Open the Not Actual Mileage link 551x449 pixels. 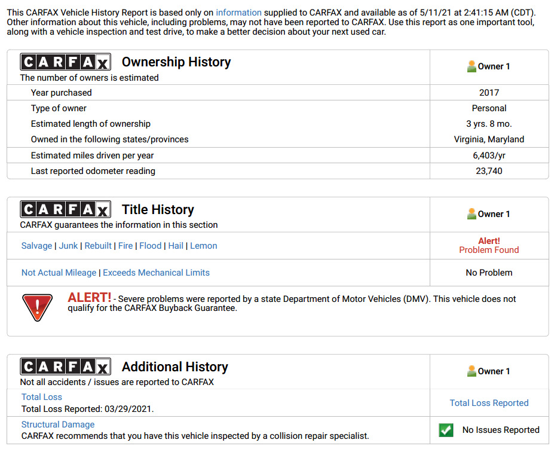tap(59, 273)
